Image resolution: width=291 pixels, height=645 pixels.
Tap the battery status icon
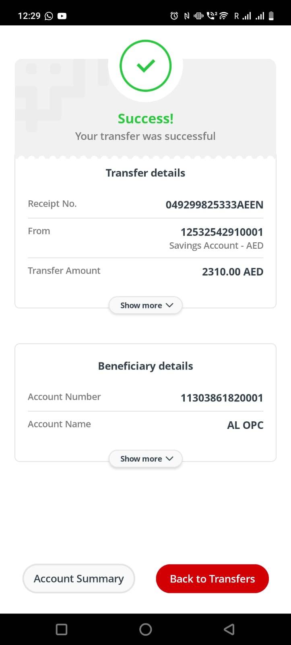point(271,16)
